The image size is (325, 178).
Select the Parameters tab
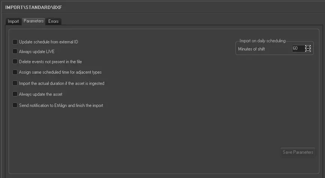point(34,21)
